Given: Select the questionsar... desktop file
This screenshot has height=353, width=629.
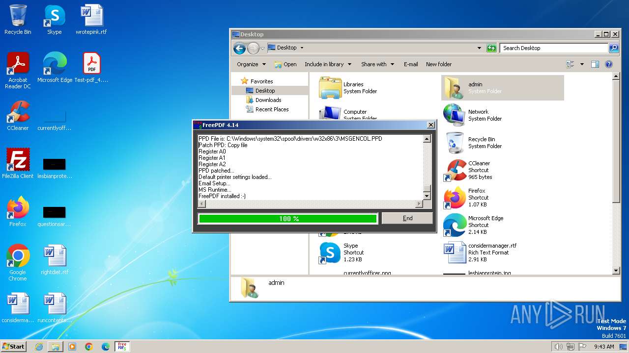Looking at the screenshot, I should 55,215.
